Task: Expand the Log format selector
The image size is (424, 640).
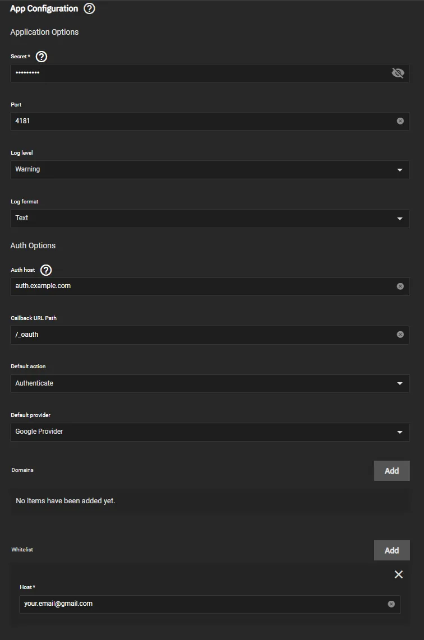Action: pyautogui.click(x=400, y=218)
